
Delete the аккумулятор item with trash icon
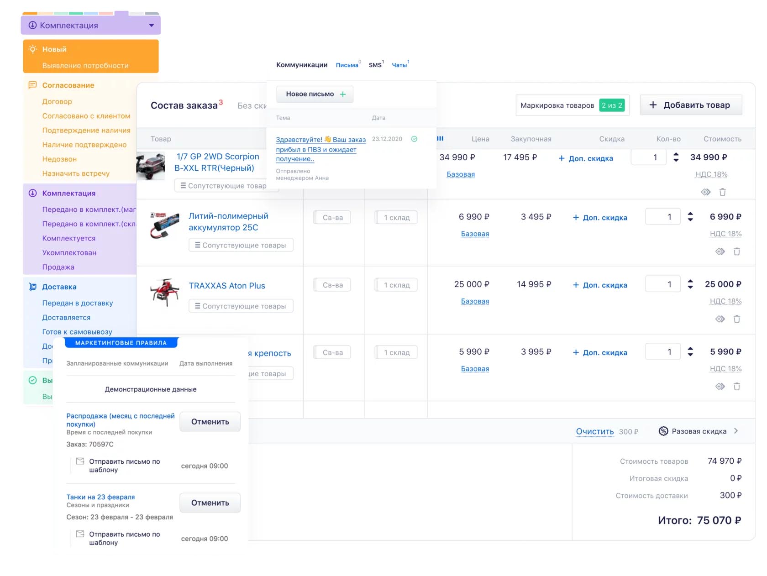[x=736, y=251]
